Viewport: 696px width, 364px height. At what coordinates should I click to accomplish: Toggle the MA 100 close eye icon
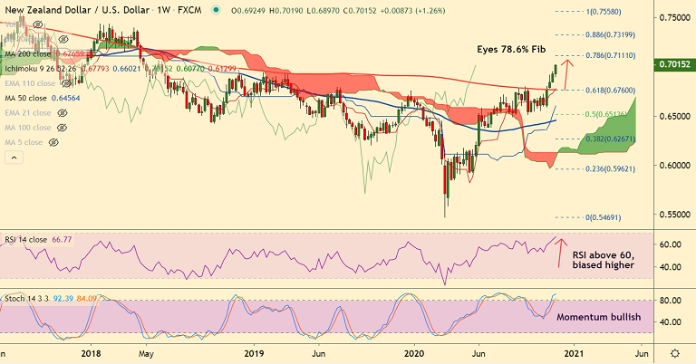click(63, 128)
